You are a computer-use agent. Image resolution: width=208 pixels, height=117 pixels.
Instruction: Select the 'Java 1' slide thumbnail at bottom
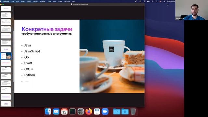(6, 104)
